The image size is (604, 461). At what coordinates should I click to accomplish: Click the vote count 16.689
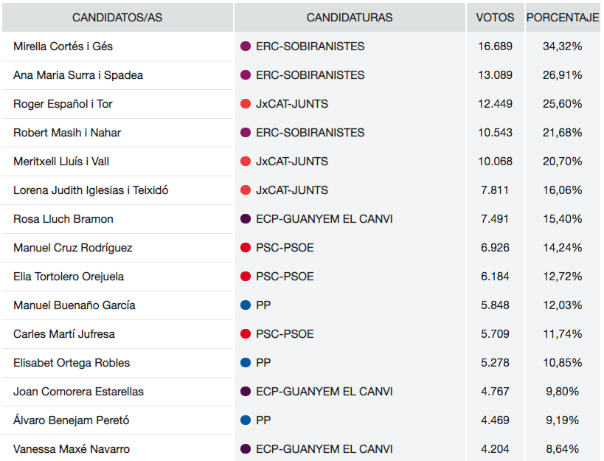coord(495,46)
